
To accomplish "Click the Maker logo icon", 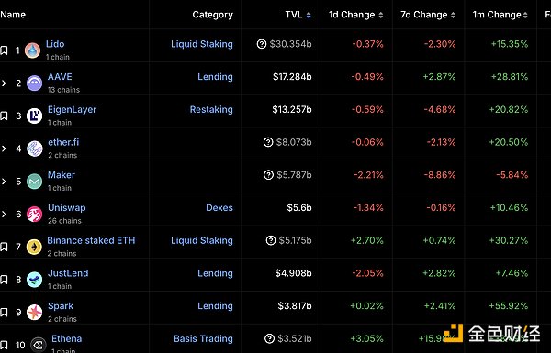I will coord(35,182).
